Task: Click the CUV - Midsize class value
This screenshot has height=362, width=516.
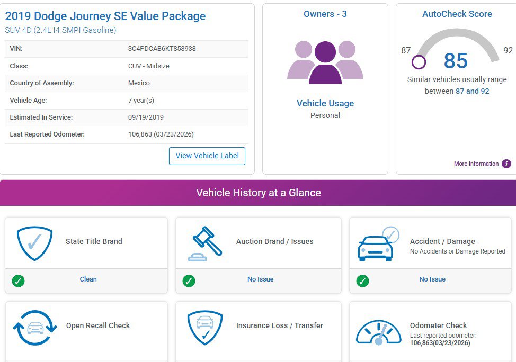Action: [149, 66]
